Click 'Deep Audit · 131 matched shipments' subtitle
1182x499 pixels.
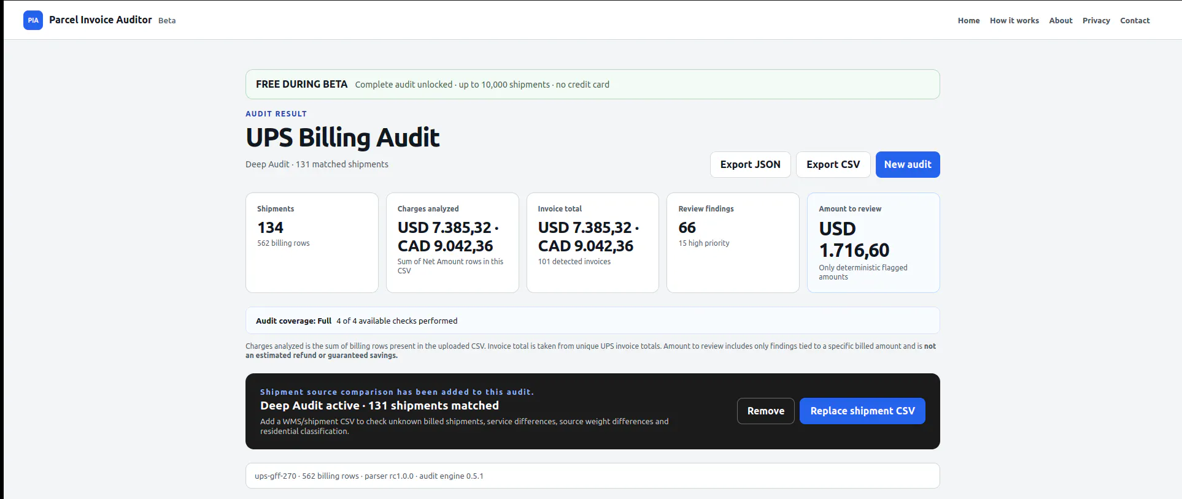click(317, 164)
